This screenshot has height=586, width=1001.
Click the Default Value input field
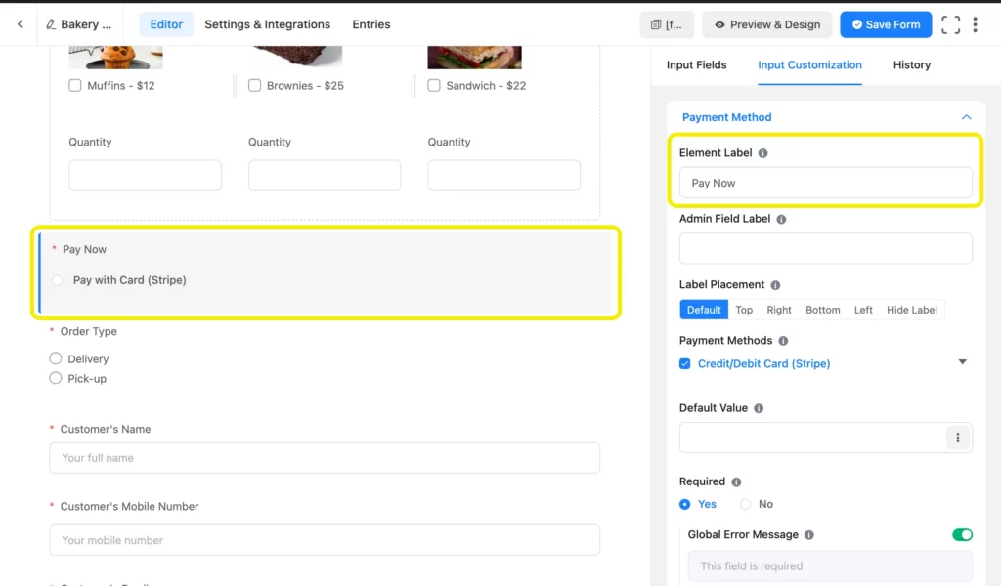(812, 438)
